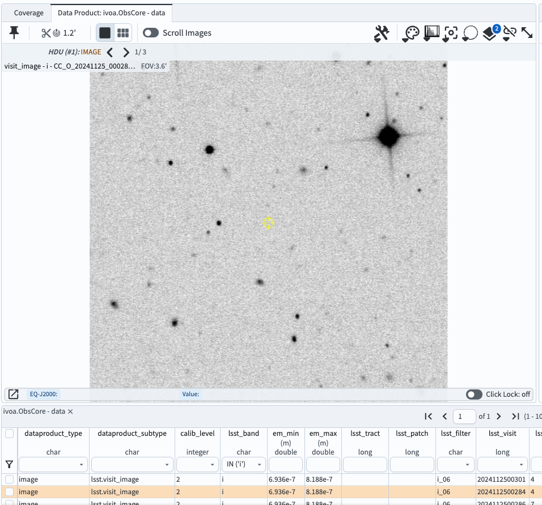Open the color palette stretch options

(x=412, y=33)
